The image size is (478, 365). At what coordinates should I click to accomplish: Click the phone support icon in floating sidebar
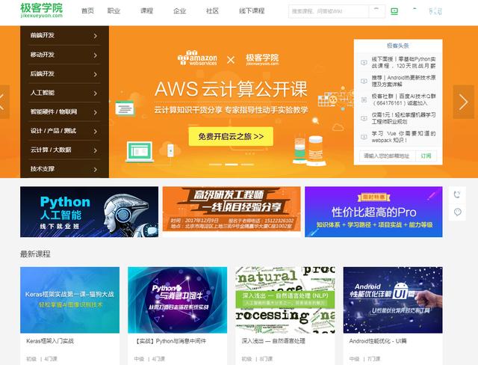(x=456, y=194)
